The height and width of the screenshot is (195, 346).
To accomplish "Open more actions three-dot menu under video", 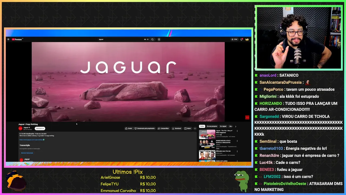I will tap(195, 128).
